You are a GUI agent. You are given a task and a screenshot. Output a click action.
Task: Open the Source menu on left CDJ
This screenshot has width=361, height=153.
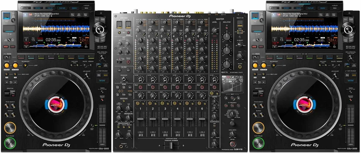click(26, 8)
